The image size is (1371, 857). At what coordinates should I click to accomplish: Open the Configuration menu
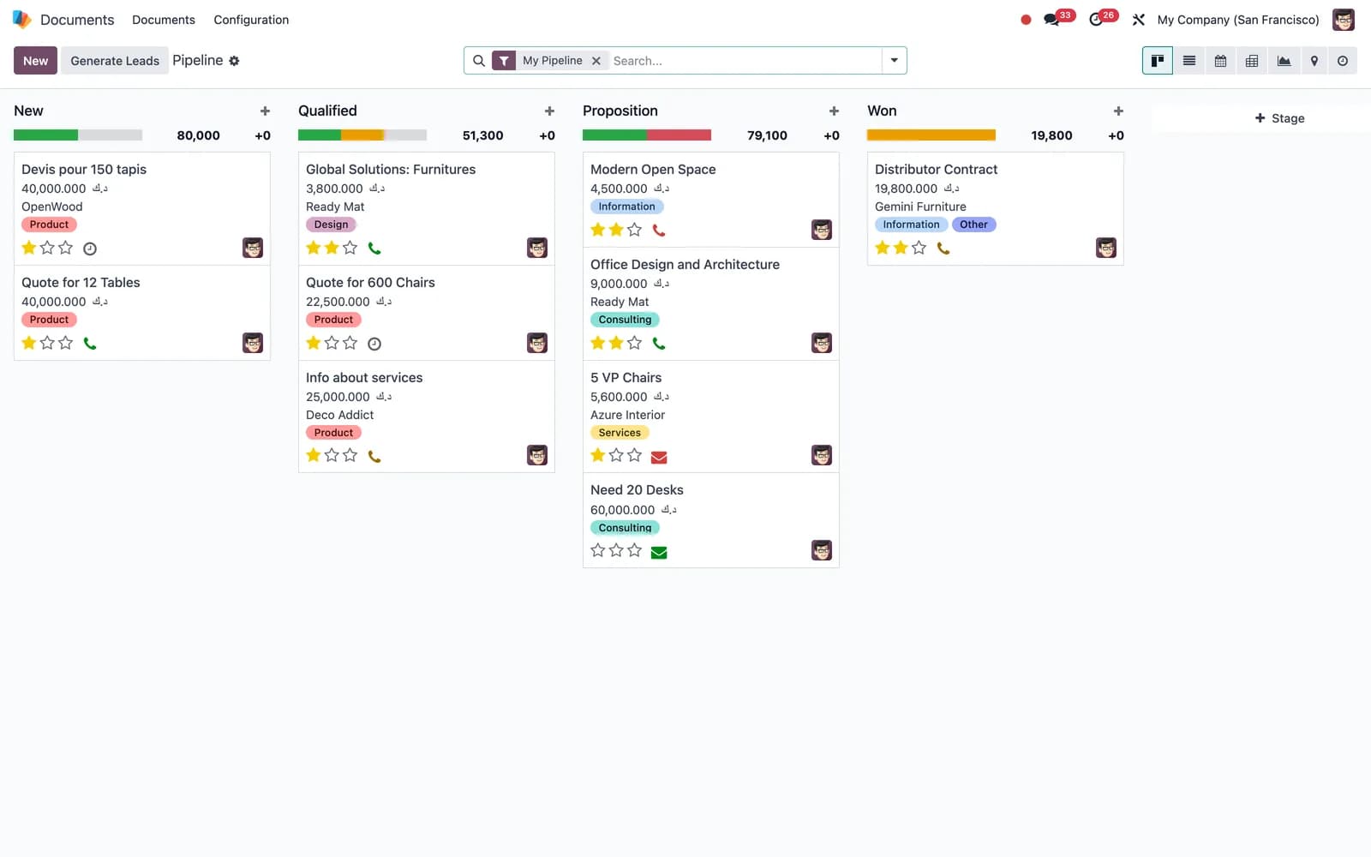(x=251, y=20)
